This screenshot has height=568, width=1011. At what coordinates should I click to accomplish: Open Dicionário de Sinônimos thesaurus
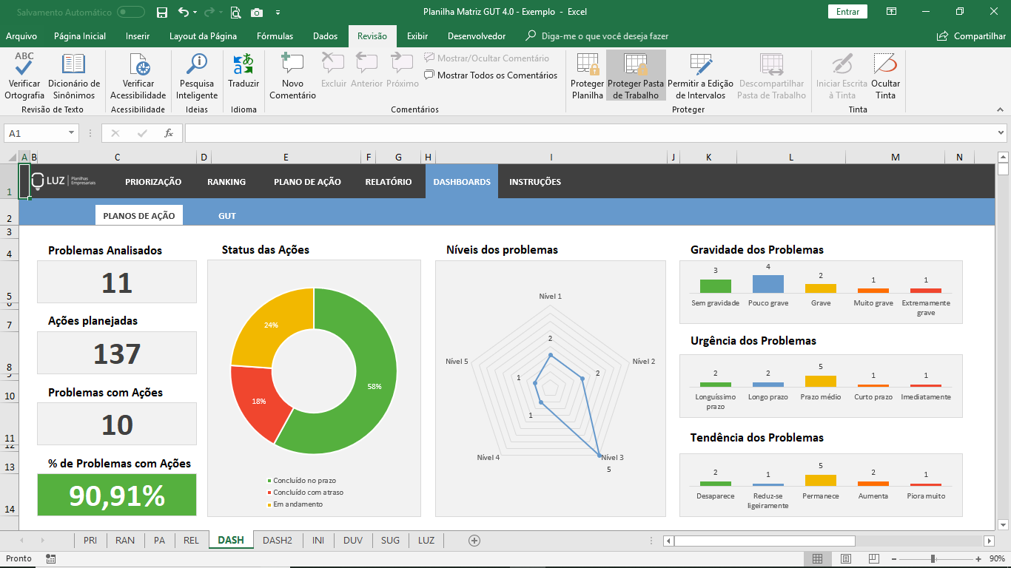click(74, 65)
